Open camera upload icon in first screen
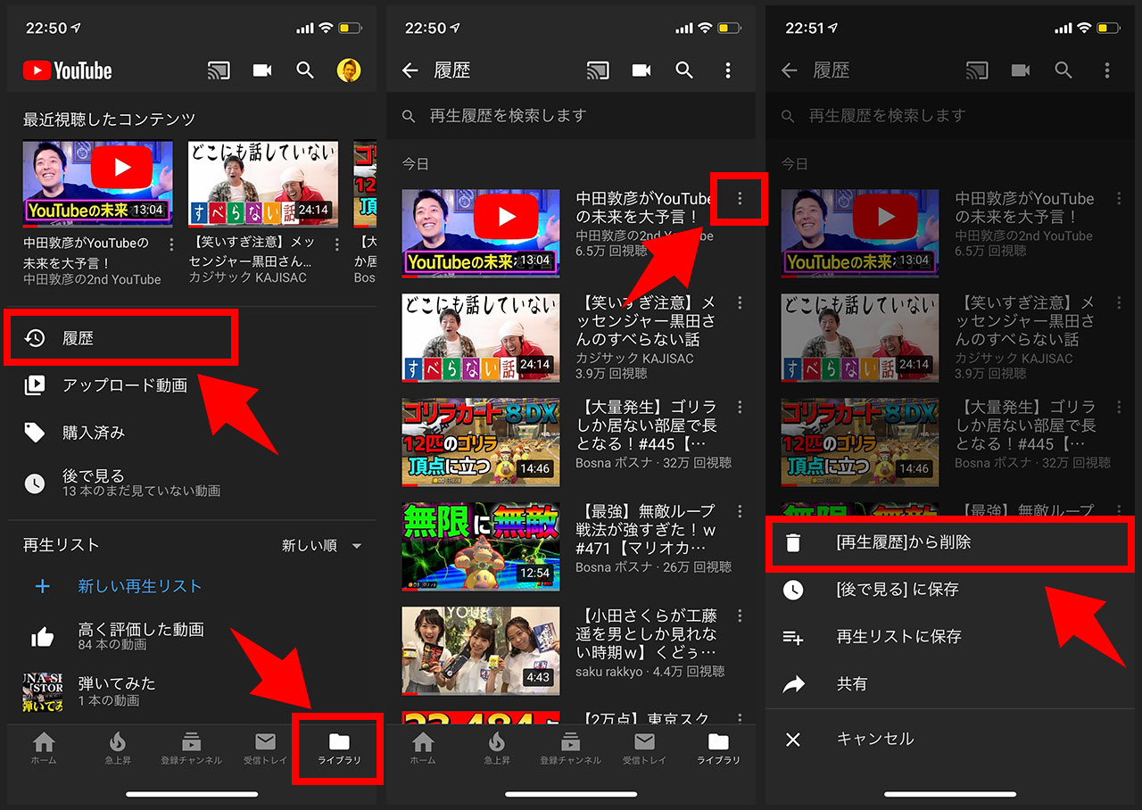 click(261, 70)
